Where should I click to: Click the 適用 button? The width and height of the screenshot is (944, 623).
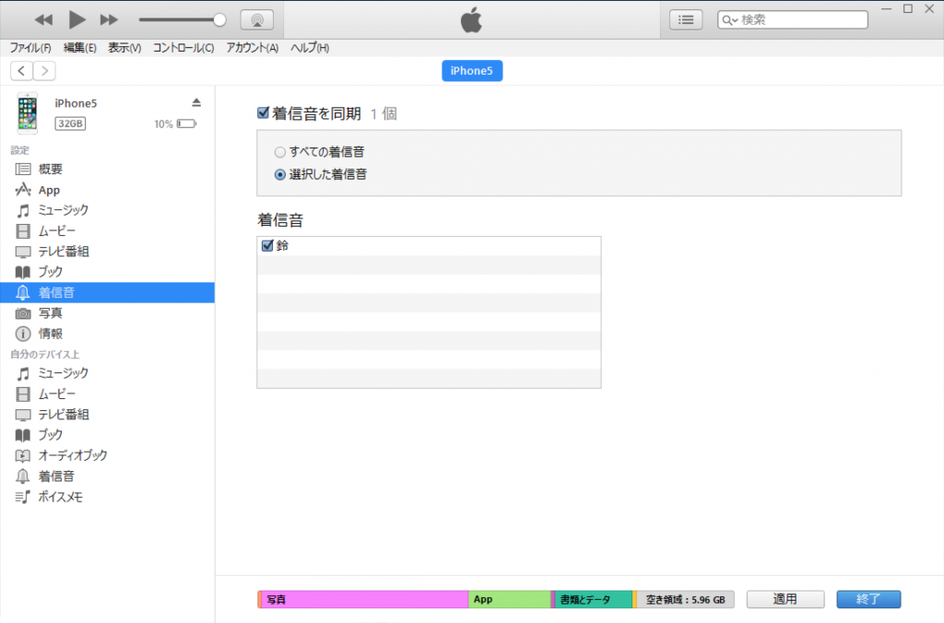pos(785,600)
